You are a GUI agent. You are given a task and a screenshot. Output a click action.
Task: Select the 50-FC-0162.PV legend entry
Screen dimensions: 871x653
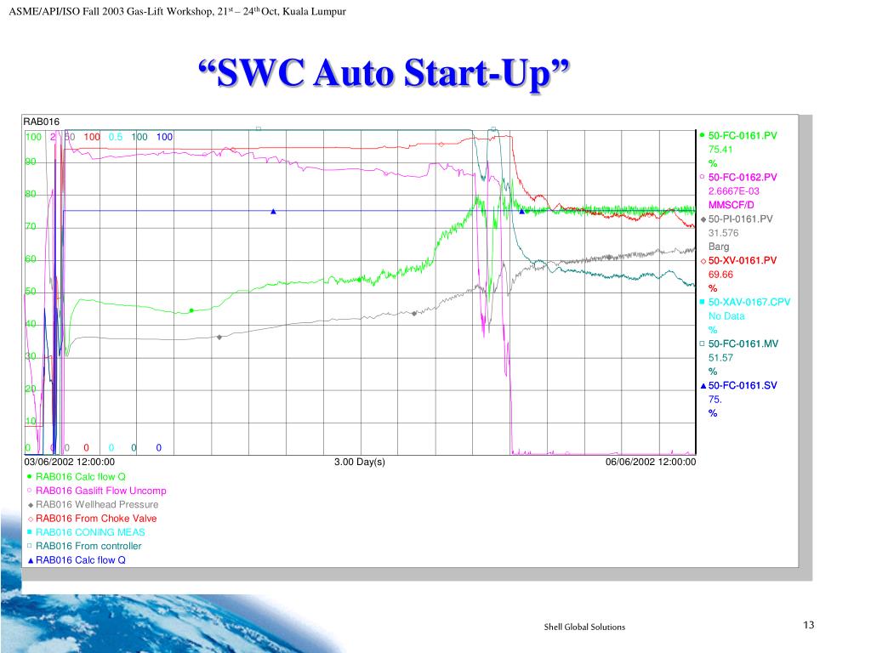click(x=738, y=177)
